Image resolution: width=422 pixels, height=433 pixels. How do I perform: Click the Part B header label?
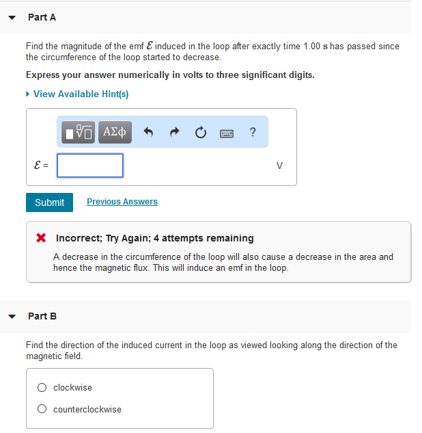click(x=42, y=316)
